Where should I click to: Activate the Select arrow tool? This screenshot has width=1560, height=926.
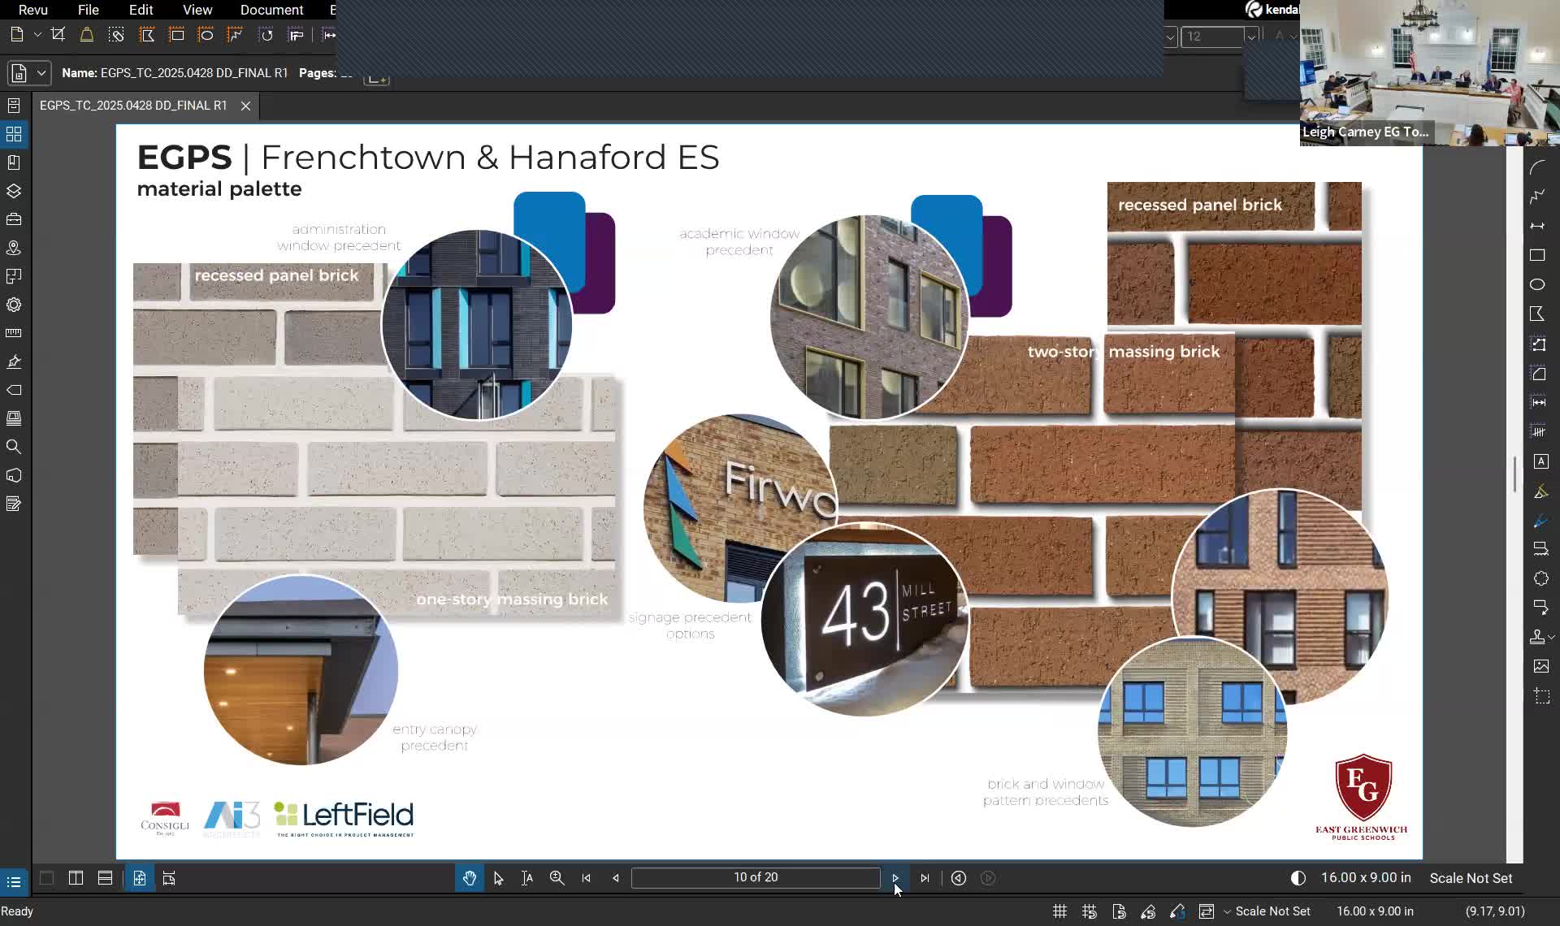498,878
